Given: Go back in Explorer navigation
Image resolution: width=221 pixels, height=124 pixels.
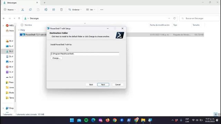Looking at the screenshot, I should pyautogui.click(x=4, y=18).
